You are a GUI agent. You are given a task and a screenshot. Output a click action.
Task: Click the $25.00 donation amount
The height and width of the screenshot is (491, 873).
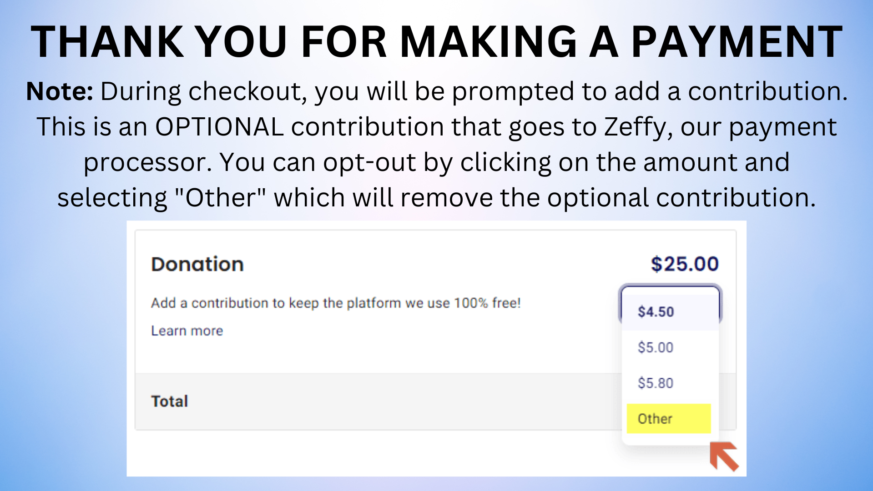pyautogui.click(x=684, y=264)
